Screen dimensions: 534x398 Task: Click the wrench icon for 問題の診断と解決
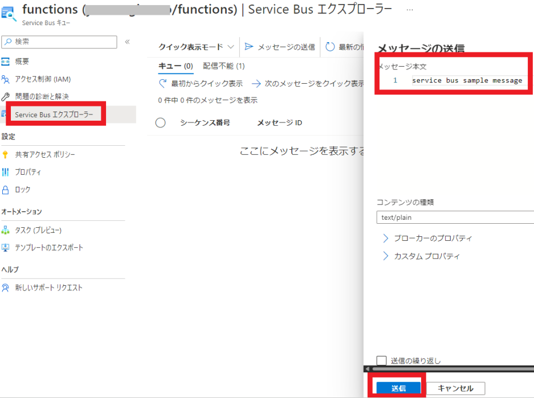tap(5, 97)
